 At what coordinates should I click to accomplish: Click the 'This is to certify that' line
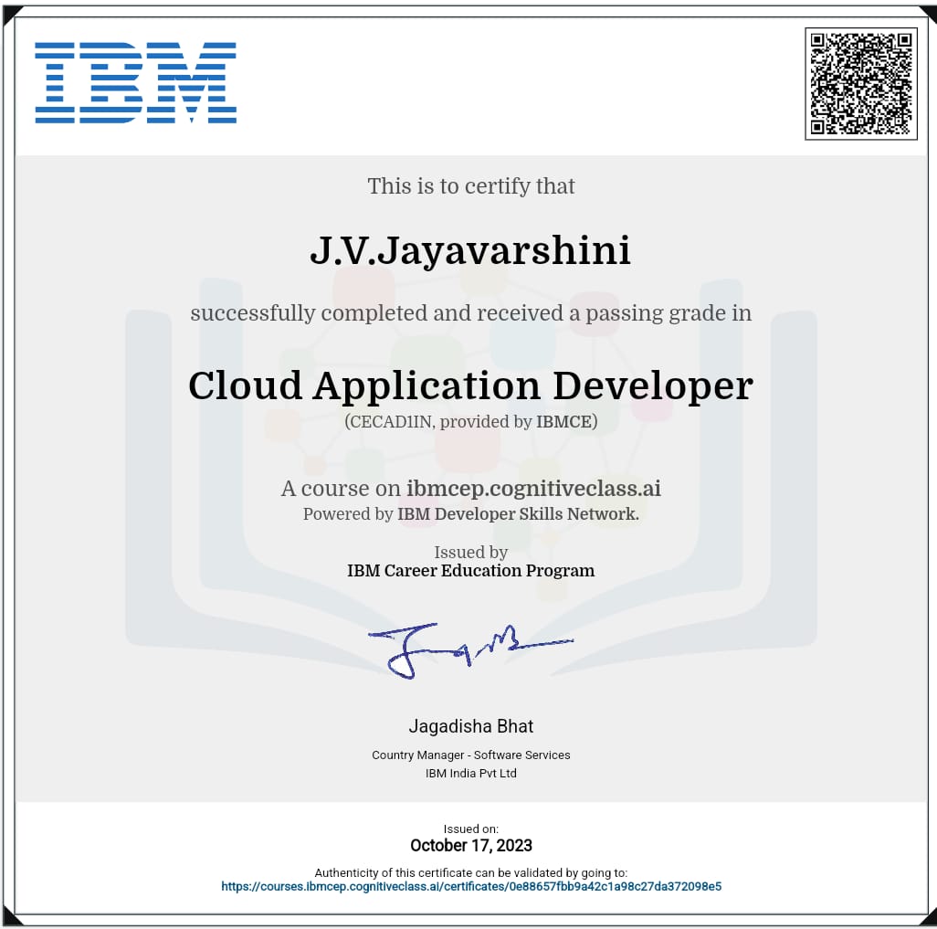471,186
